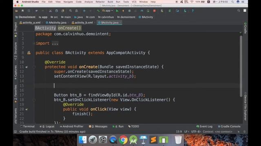Click the red Stop icon

tap(155, 11)
